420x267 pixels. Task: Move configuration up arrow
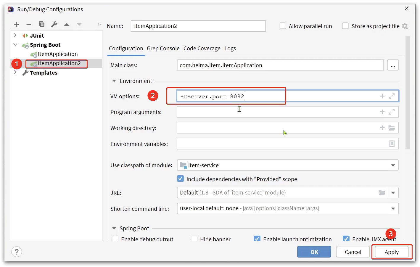(67, 25)
